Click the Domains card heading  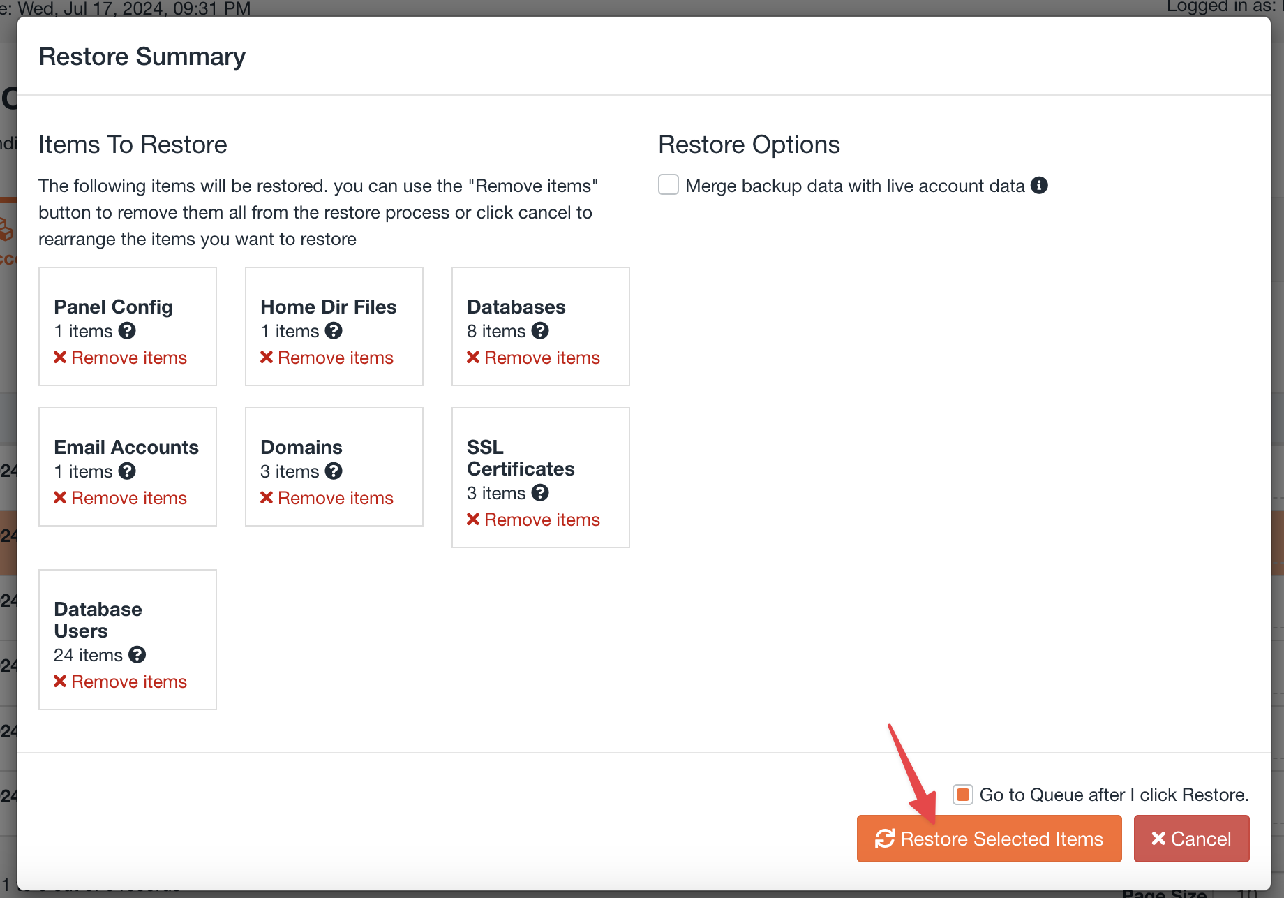[x=301, y=448]
